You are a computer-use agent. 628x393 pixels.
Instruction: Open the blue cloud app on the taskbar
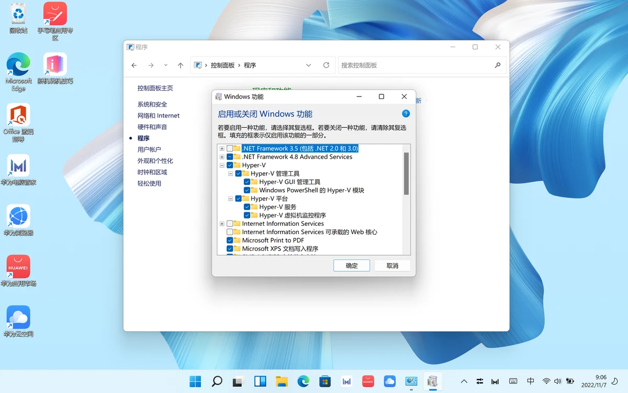click(389, 381)
